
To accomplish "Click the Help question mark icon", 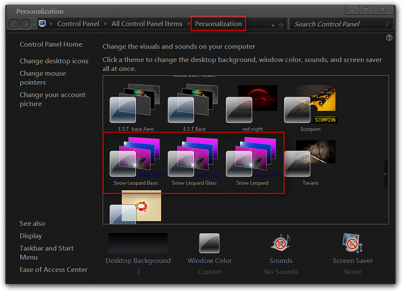I will click(389, 38).
